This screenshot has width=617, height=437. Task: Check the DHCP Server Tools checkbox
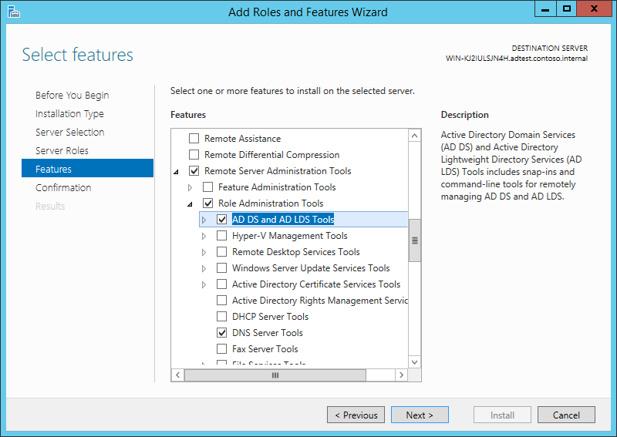tap(222, 316)
